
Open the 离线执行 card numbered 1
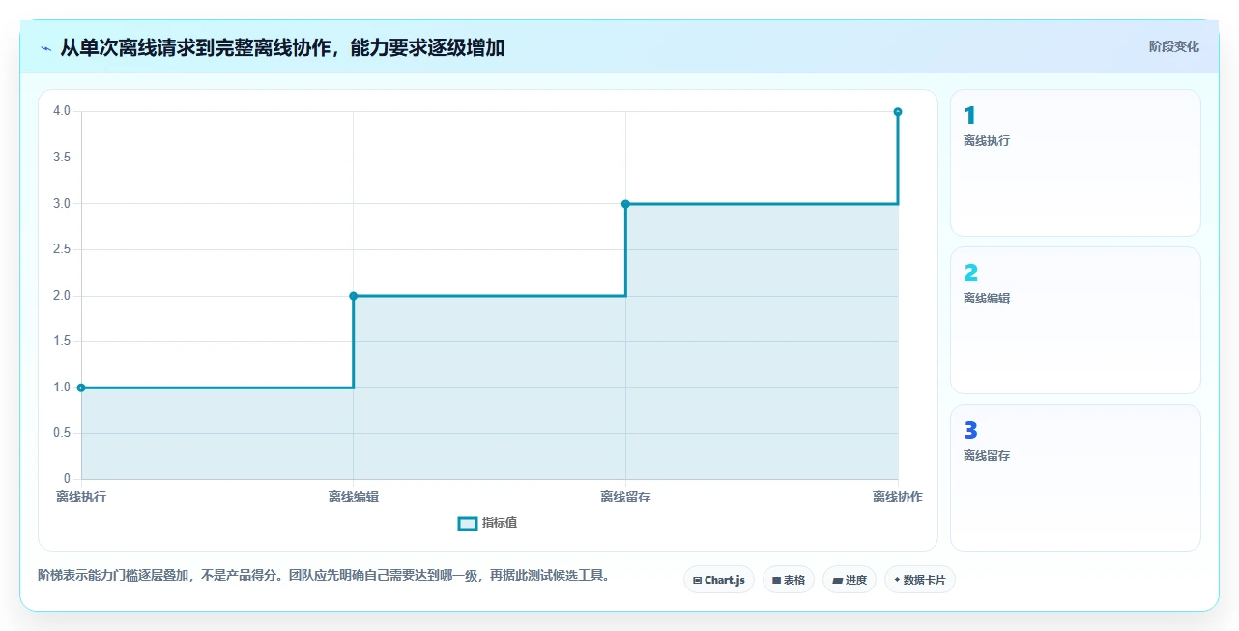pos(1075,162)
